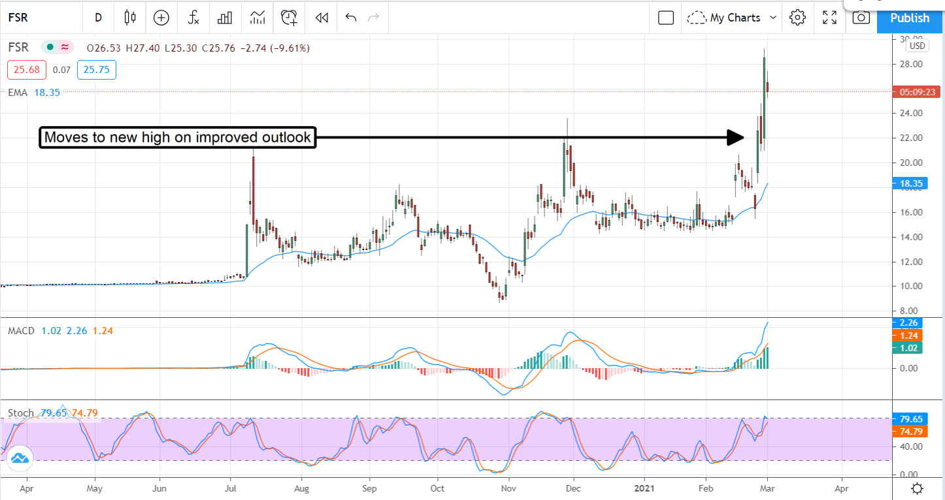Open the D time interval dropdown
The height and width of the screenshot is (500, 945).
98,18
